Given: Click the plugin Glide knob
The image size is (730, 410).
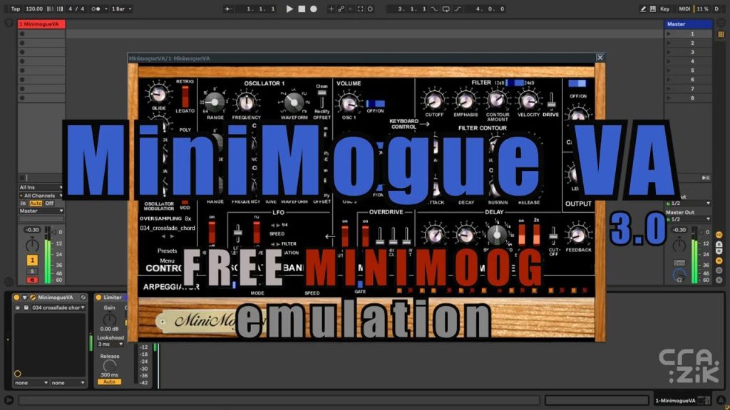Looking at the screenshot, I should click(x=158, y=95).
